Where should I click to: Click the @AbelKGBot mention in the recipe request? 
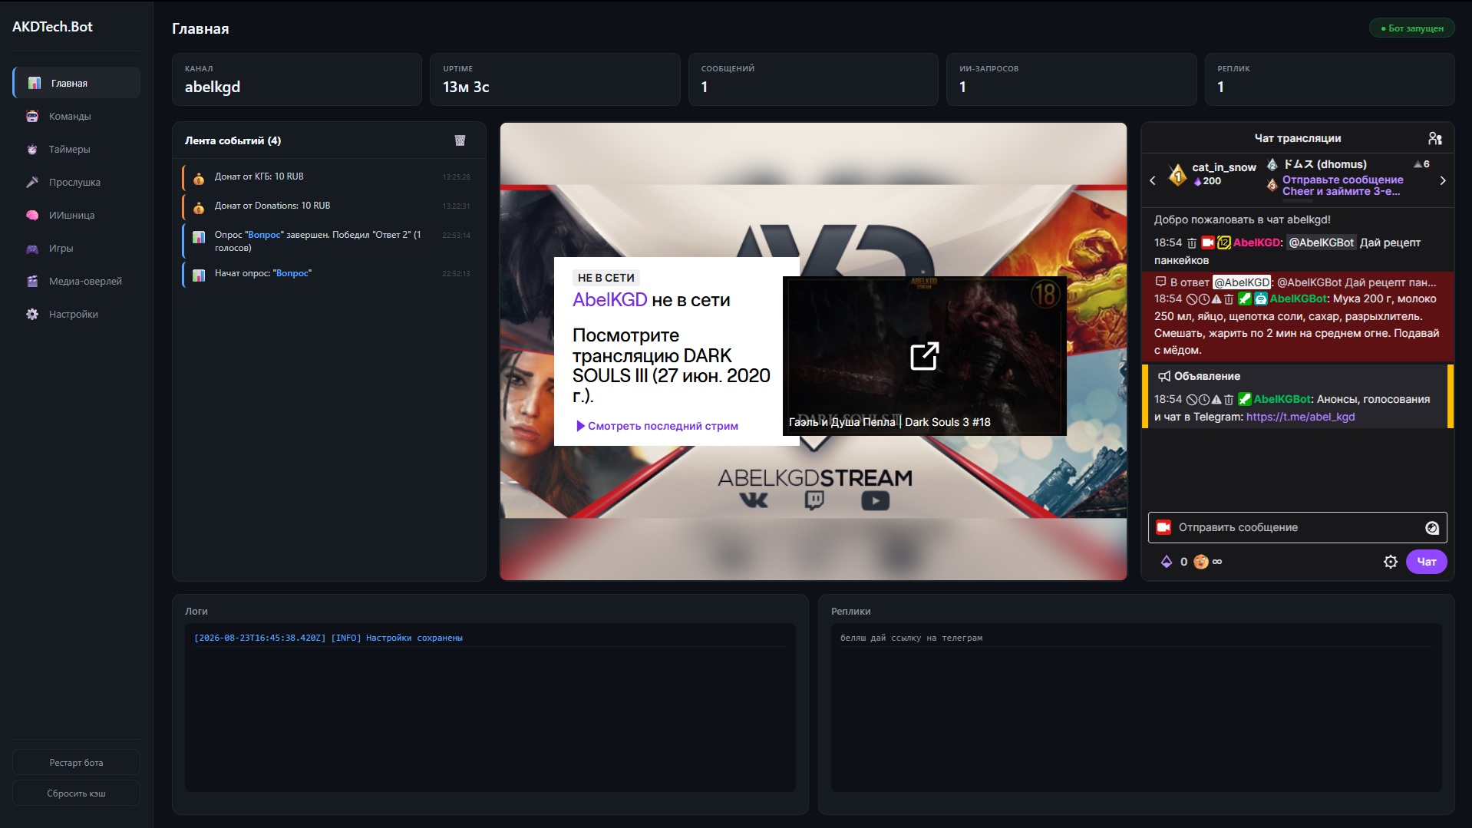(x=1320, y=242)
